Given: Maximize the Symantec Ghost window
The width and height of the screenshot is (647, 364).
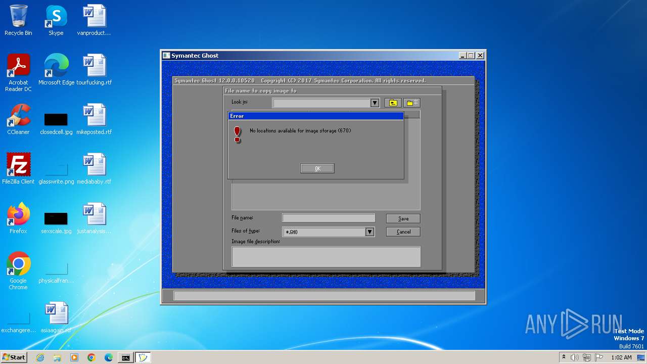Looking at the screenshot, I should (471, 56).
